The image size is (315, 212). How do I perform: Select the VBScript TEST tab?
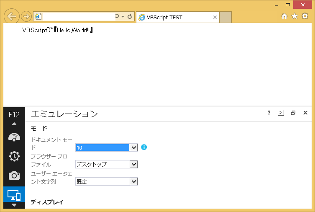pyautogui.click(x=178, y=17)
